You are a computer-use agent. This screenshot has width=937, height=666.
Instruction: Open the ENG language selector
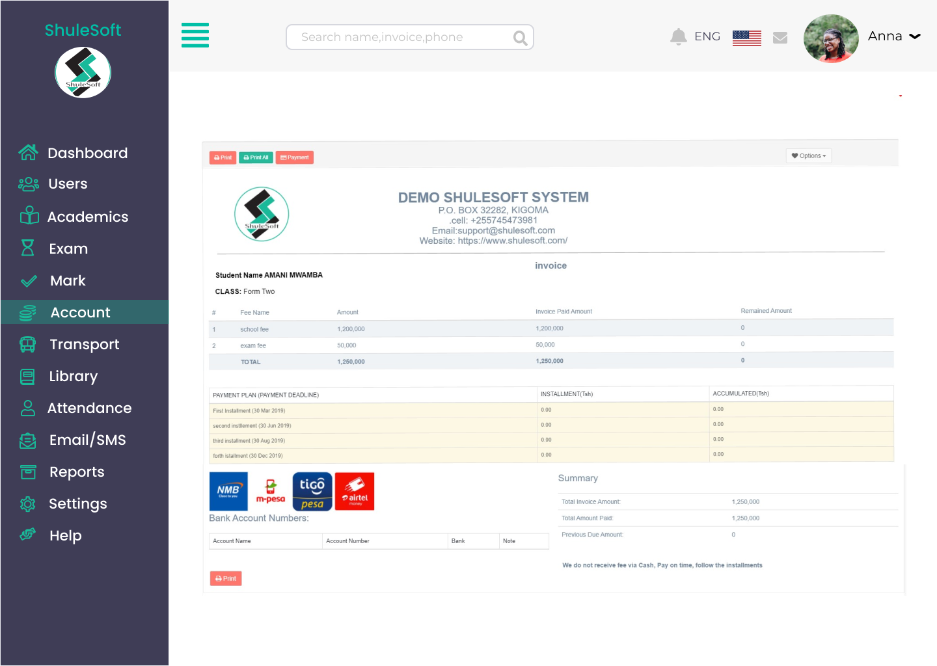[x=708, y=36]
